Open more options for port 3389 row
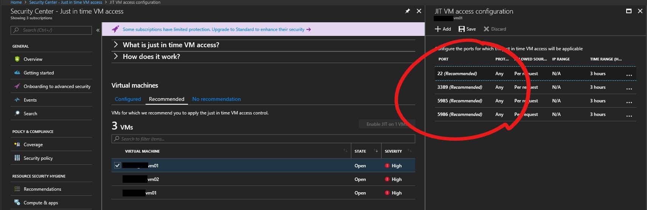647x210 pixels. tap(629, 88)
